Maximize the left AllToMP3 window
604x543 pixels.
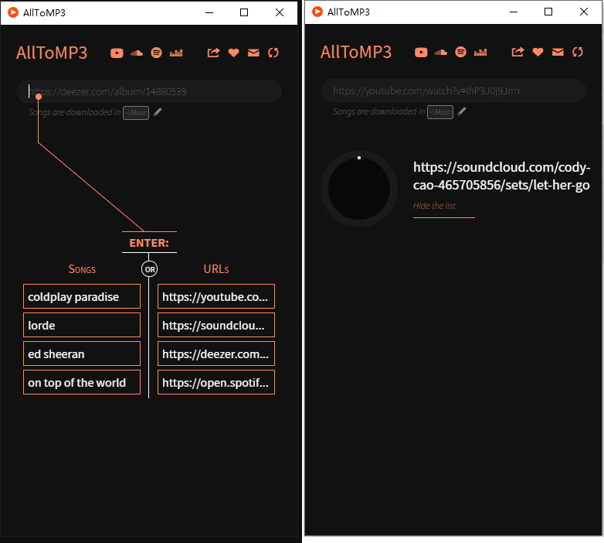click(x=244, y=12)
